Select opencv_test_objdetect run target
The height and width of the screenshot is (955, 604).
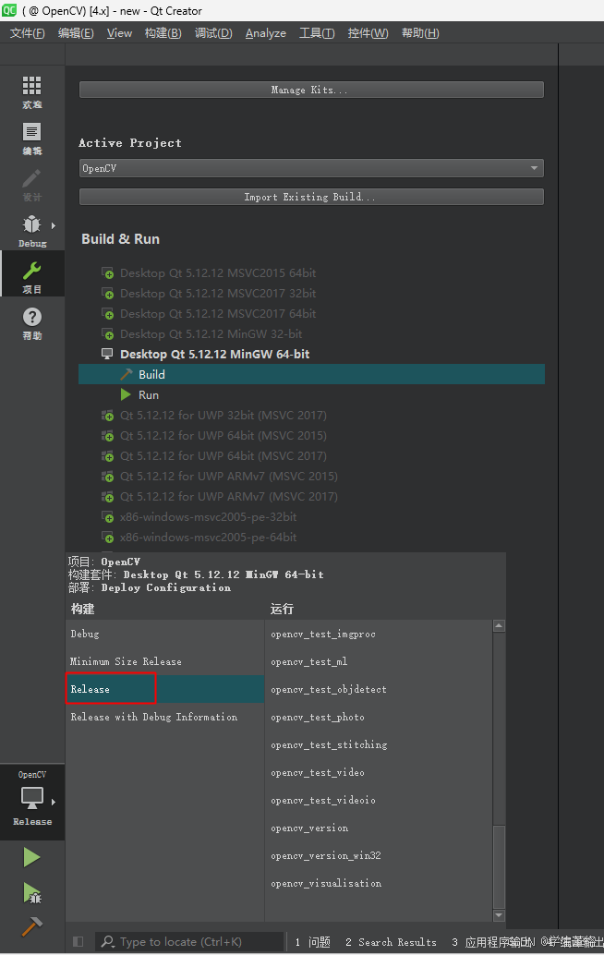click(379, 689)
